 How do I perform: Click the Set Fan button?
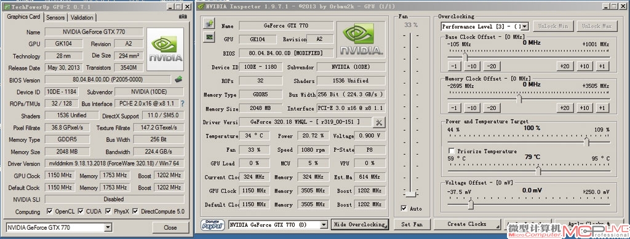coord(412,225)
